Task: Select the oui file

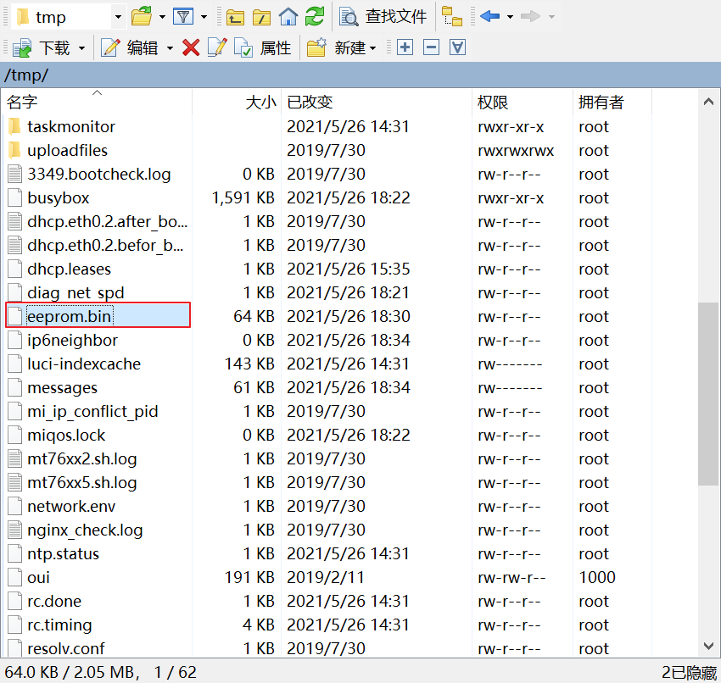Action: tap(38, 577)
